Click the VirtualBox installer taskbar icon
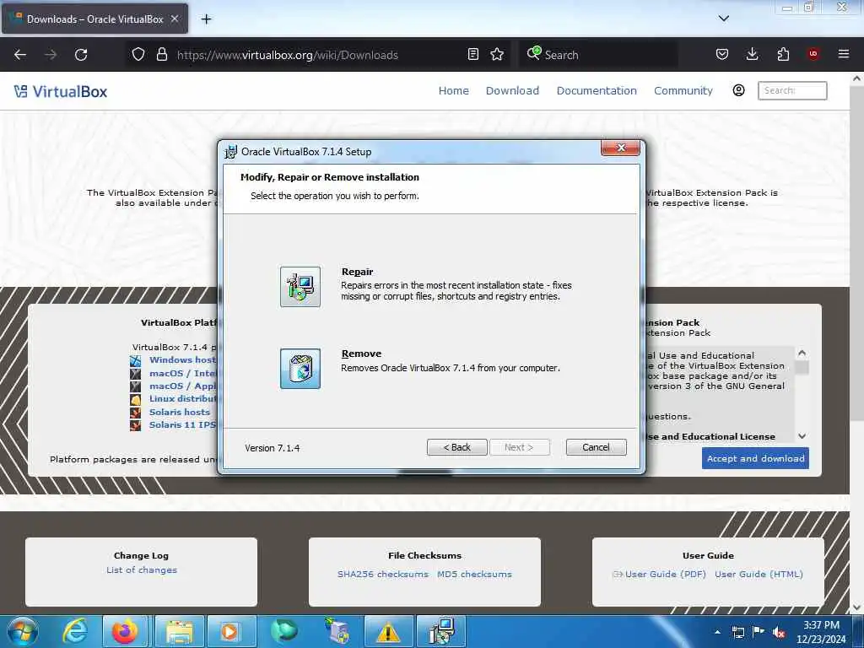 coord(441,631)
